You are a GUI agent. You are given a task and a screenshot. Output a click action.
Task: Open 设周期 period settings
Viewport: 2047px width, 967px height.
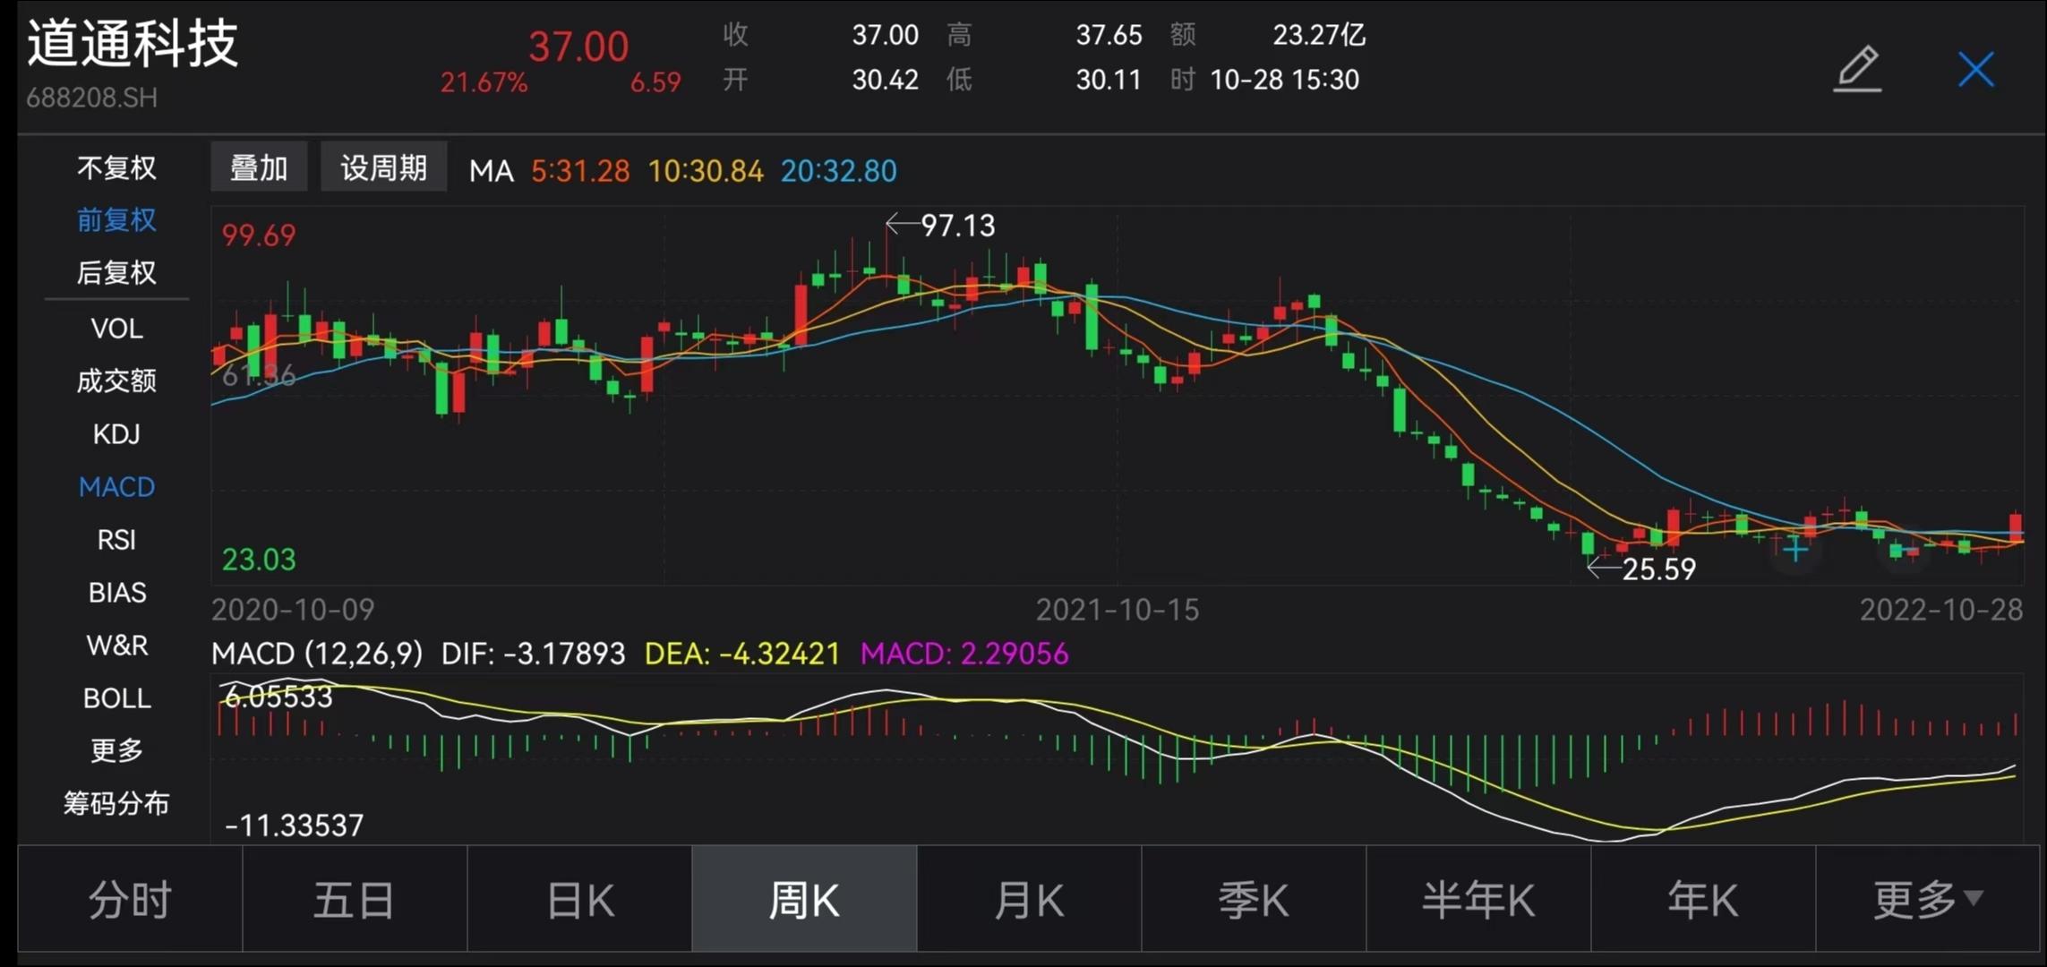383,166
